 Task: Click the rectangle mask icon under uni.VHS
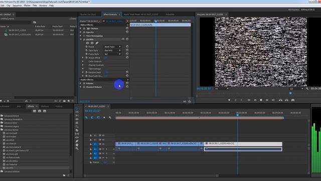92,43
